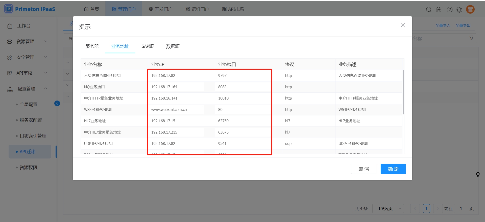This screenshot has height=222, width=485.
Task: Collapse the sidebar with blue arrow button
Action: coord(57,103)
